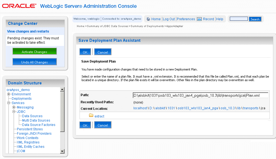276x159 pixels.
Task: Click the top Cancel button
Action: tap(103, 52)
